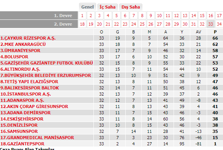Open the İç Saha tab
This screenshot has width=223, height=150.
click(107, 7)
